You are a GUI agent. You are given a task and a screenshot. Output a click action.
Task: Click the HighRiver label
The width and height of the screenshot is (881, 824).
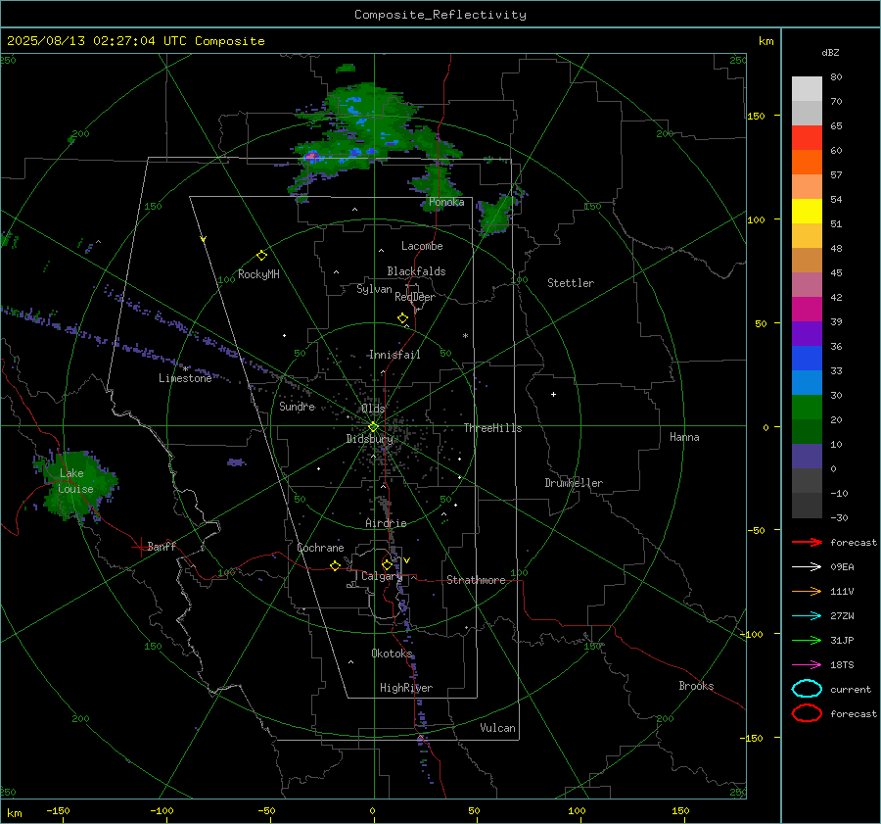point(406,688)
